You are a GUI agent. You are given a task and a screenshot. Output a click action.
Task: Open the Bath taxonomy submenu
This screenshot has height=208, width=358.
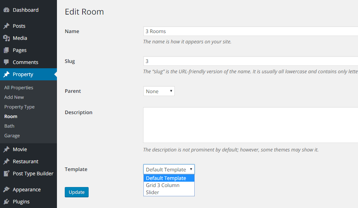click(9, 126)
